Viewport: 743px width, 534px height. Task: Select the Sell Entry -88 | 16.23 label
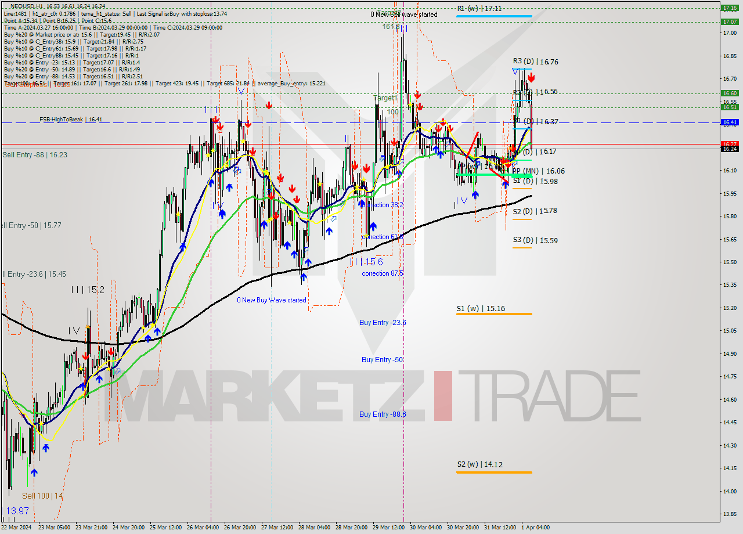34,155
